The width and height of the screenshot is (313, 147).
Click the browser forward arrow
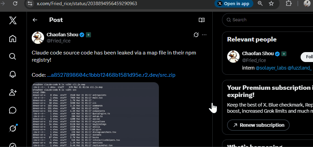pos(3,3)
